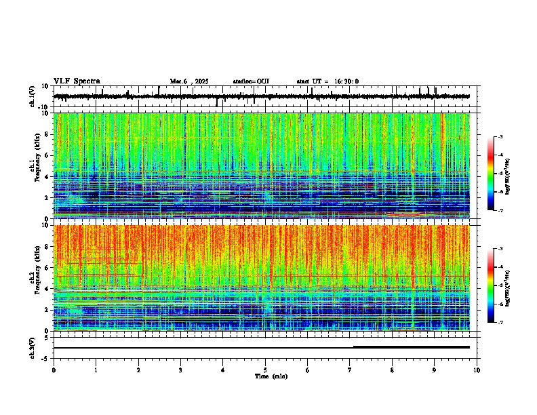Click the ch.2 spectrogram panel
537x415 pixels.
click(x=266, y=278)
